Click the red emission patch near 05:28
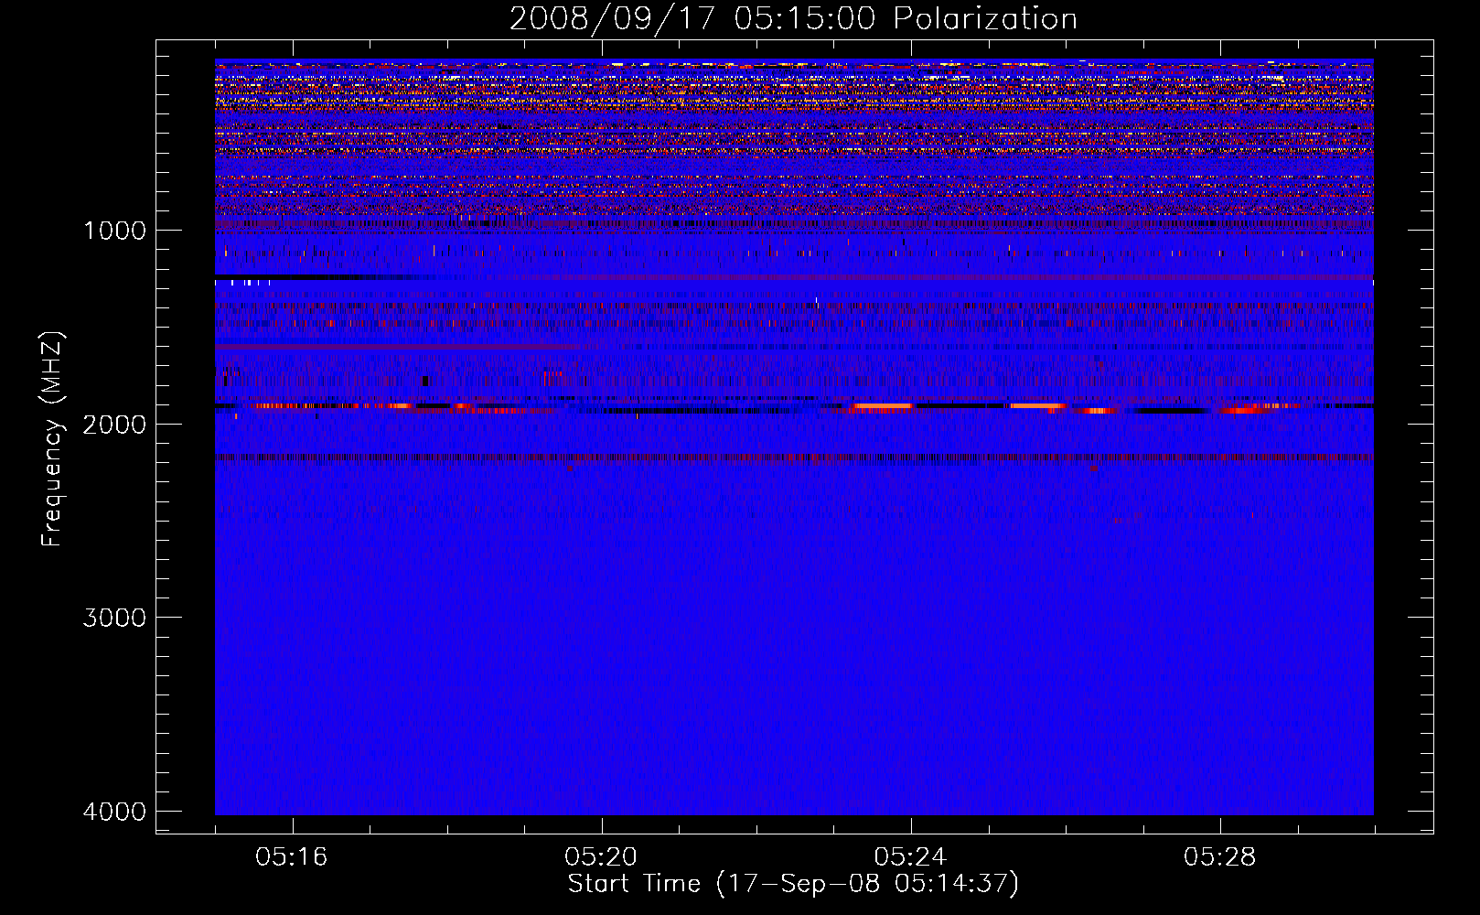Viewport: 1480px width, 915px height. (x=1249, y=409)
